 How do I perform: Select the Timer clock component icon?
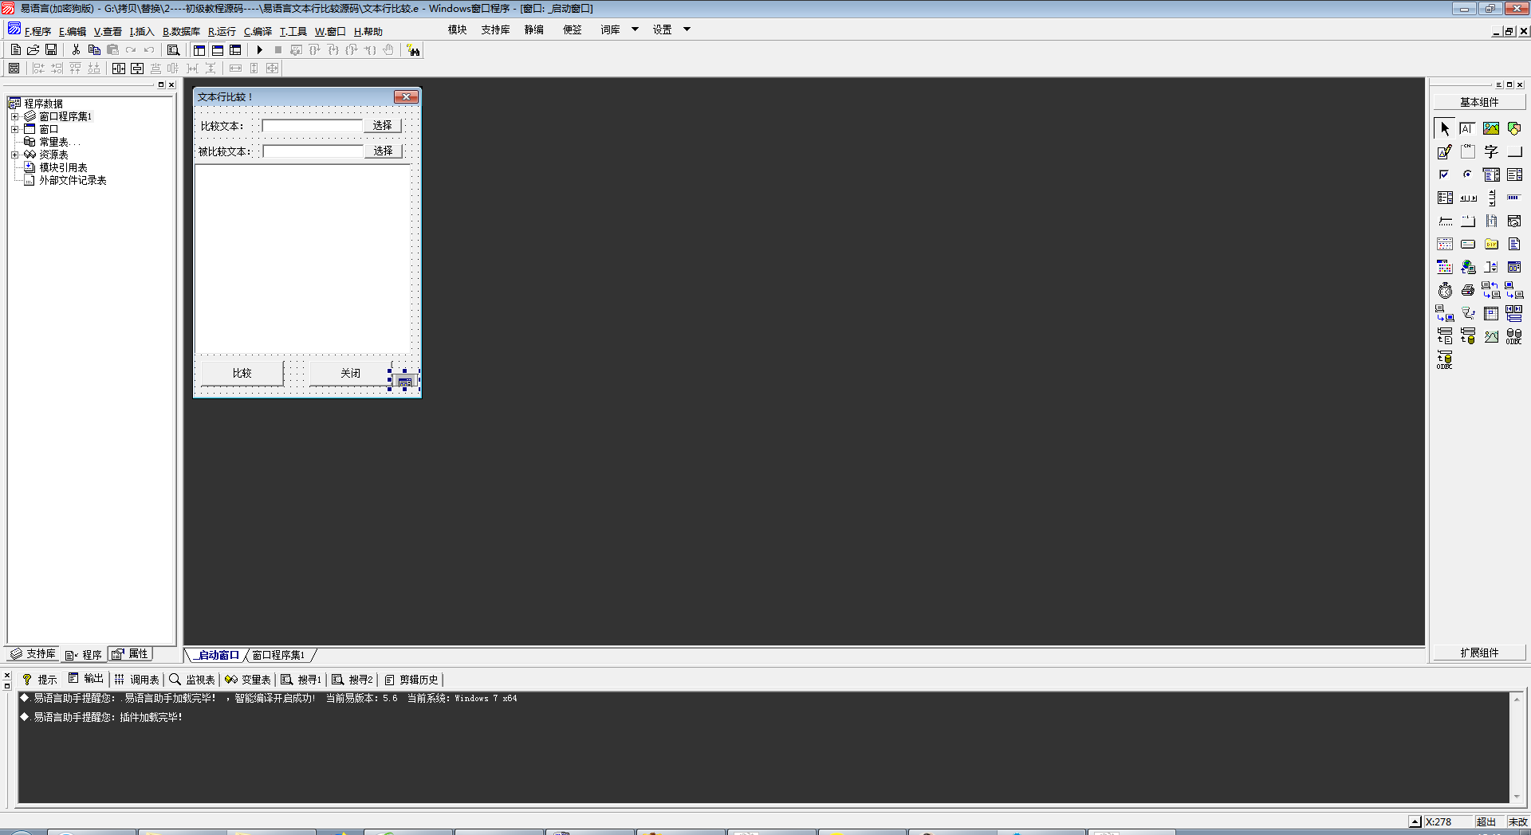pyautogui.click(x=1445, y=290)
